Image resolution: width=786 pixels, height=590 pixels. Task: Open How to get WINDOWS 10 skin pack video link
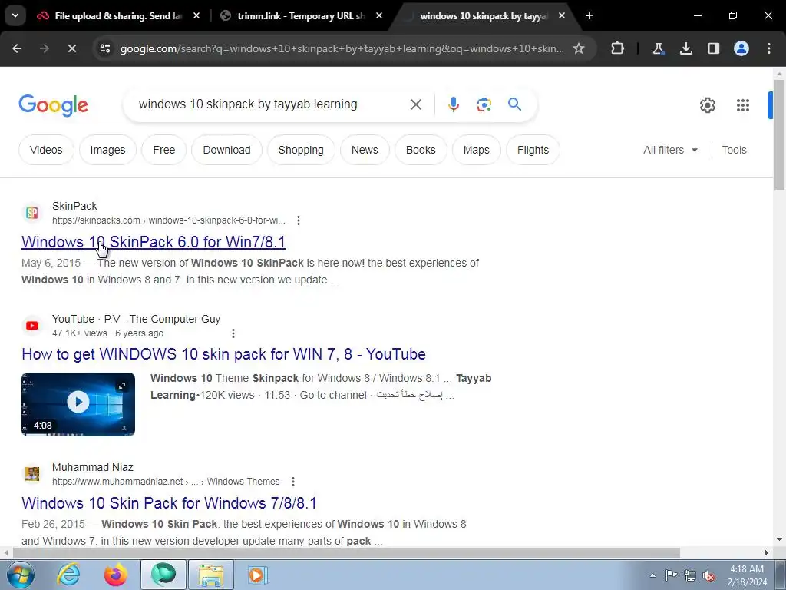tap(223, 354)
